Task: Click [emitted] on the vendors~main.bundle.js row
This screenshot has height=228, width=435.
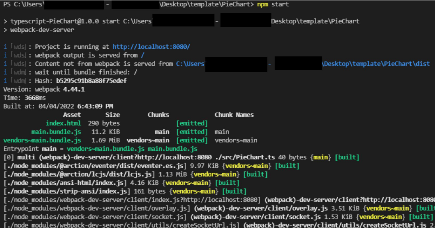Action: click(192, 140)
